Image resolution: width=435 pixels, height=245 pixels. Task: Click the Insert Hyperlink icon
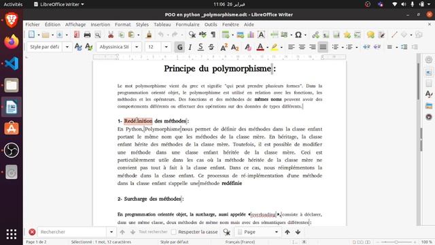click(x=315, y=35)
